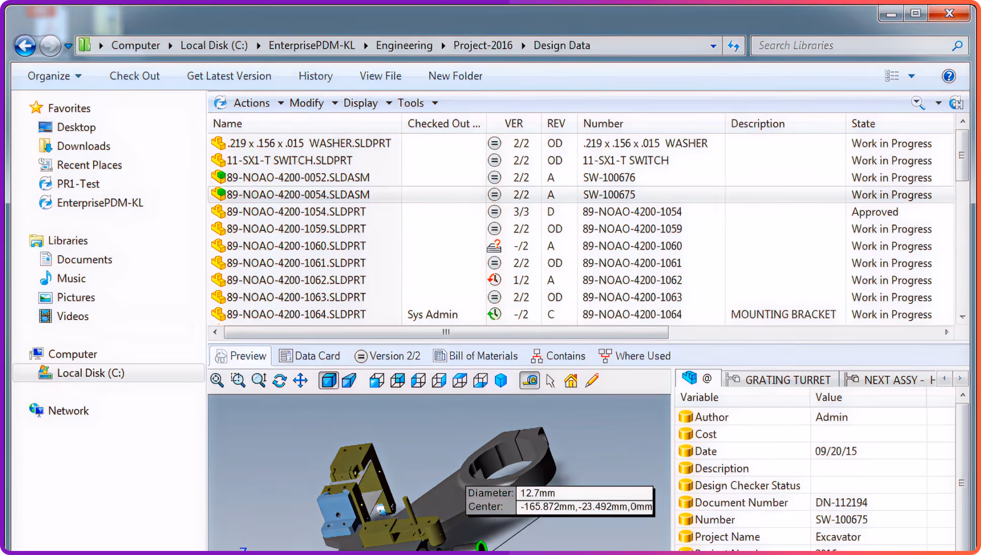Click the isometric view cube icon
The width and height of the screenshot is (981, 555).
pos(501,380)
